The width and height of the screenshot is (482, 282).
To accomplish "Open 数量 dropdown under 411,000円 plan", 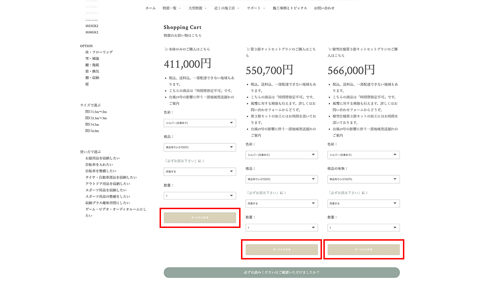I will tap(200, 196).
